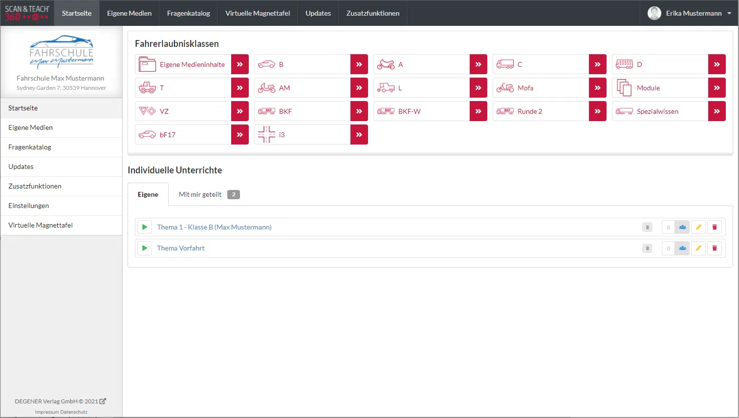Viewport: 739px width, 418px height.
Task: Click the traffic sign icon for VZ
Action: coord(147,111)
